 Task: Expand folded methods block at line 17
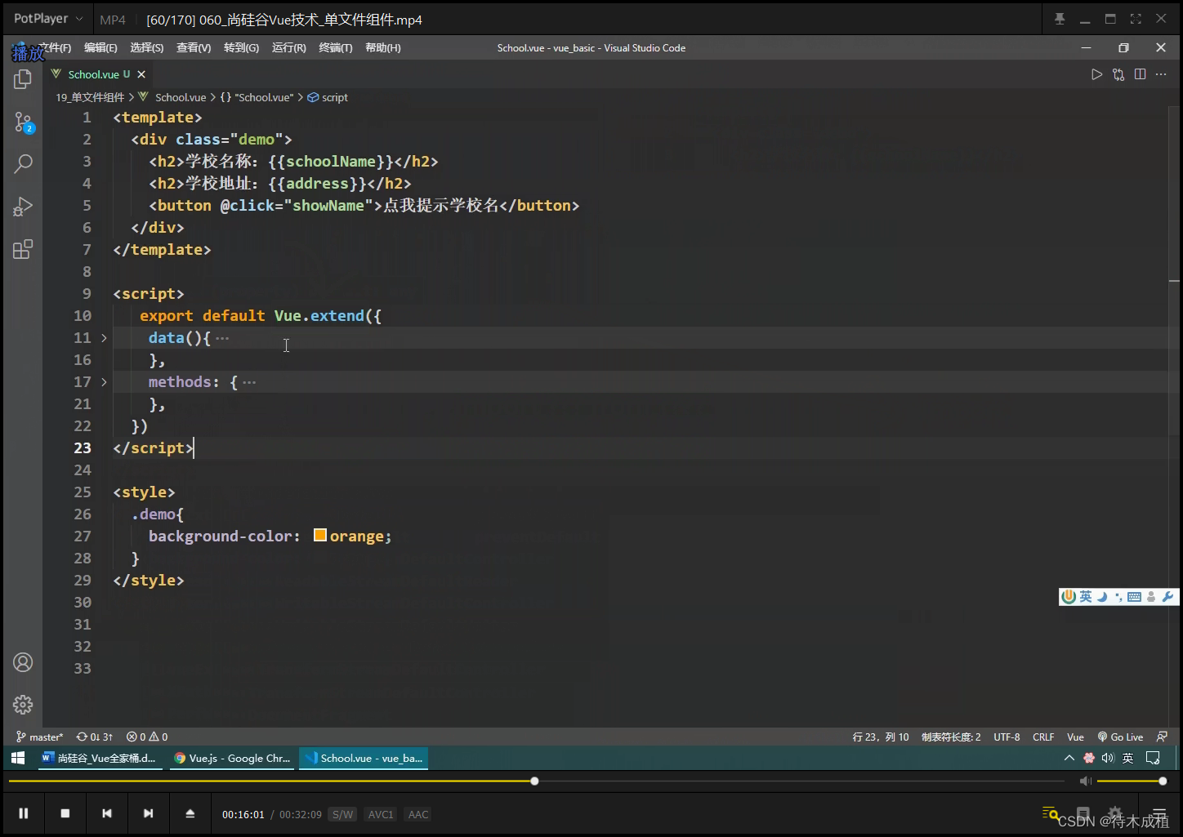click(x=104, y=382)
